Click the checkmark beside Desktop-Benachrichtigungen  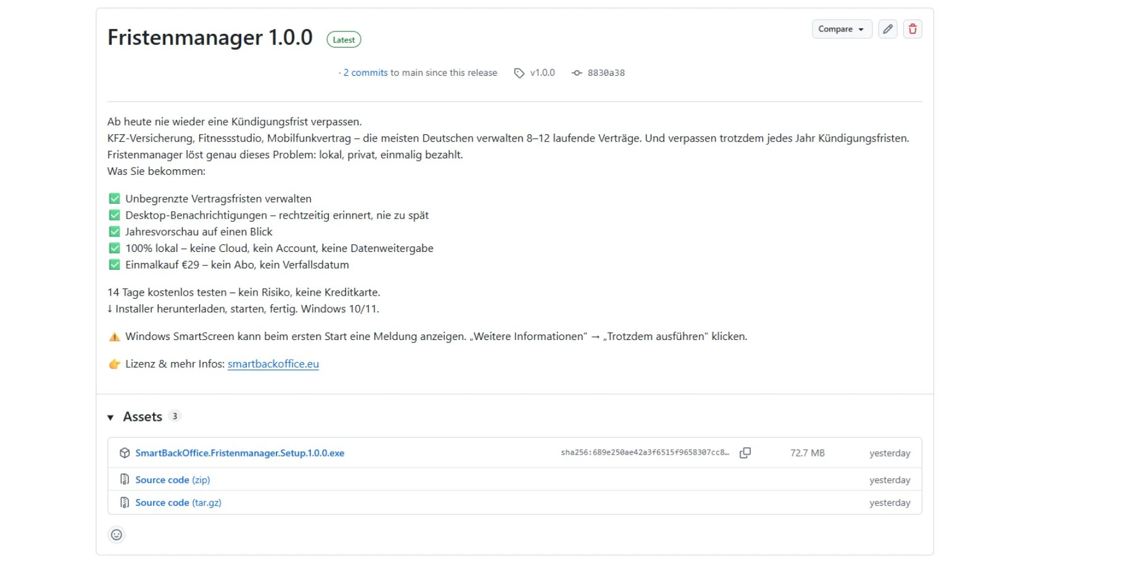[x=114, y=215]
